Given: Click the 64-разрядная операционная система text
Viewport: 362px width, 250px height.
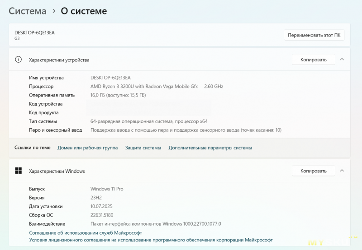Looking at the screenshot, I should pyautogui.click(x=149, y=121).
